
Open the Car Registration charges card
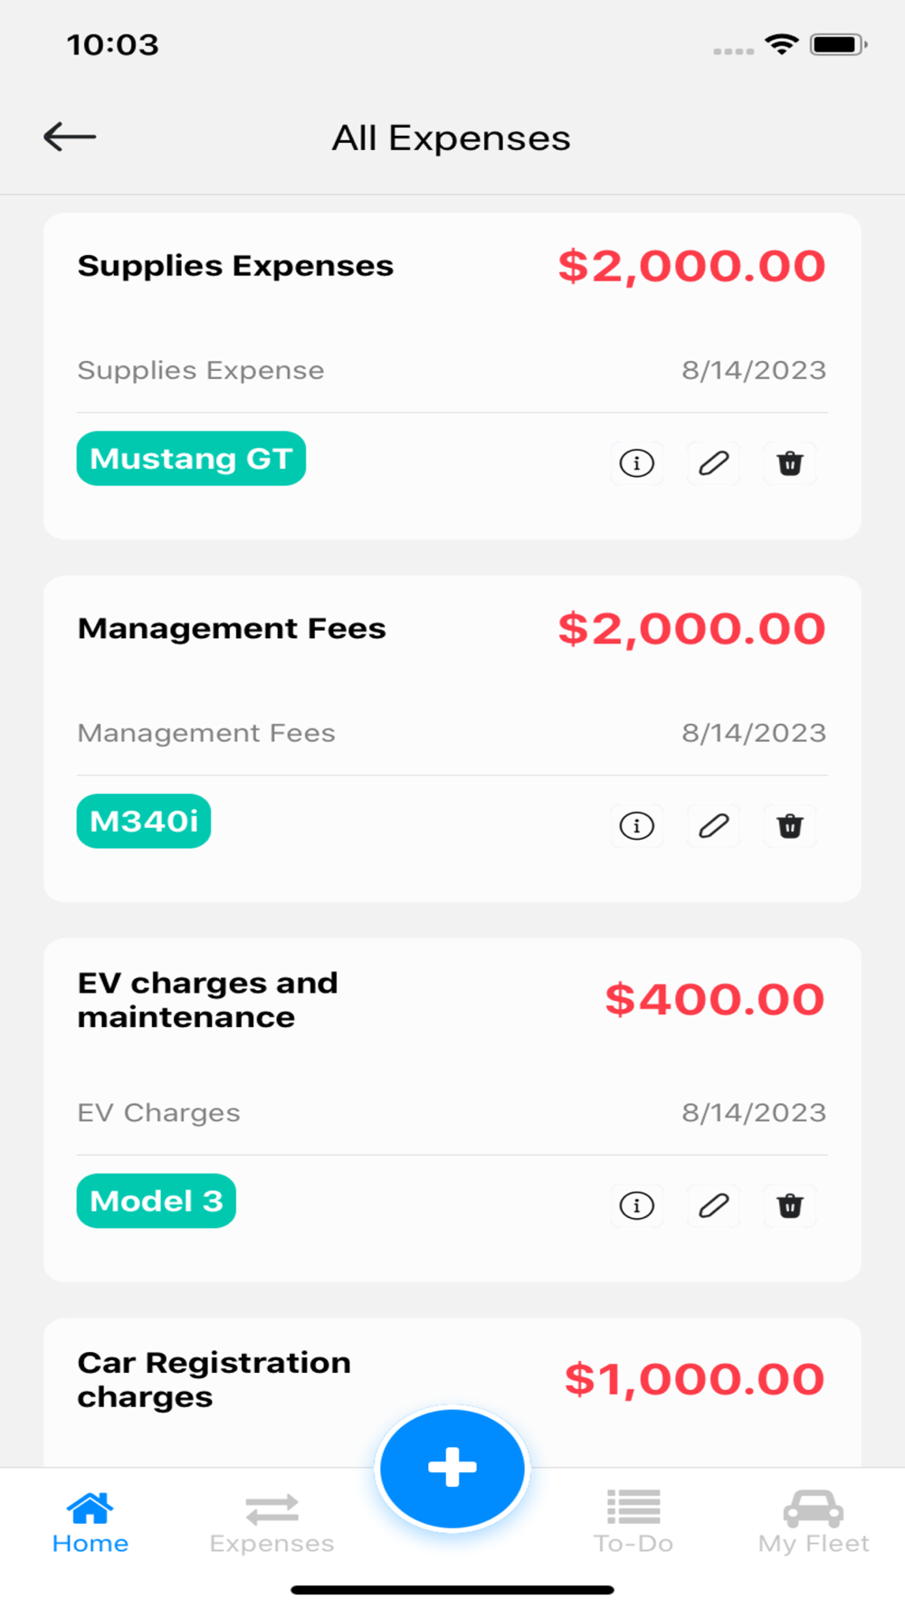[452, 1392]
